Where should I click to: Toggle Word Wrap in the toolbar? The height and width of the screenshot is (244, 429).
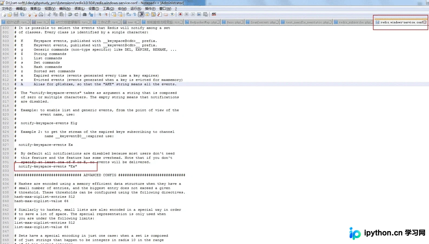[129, 14]
